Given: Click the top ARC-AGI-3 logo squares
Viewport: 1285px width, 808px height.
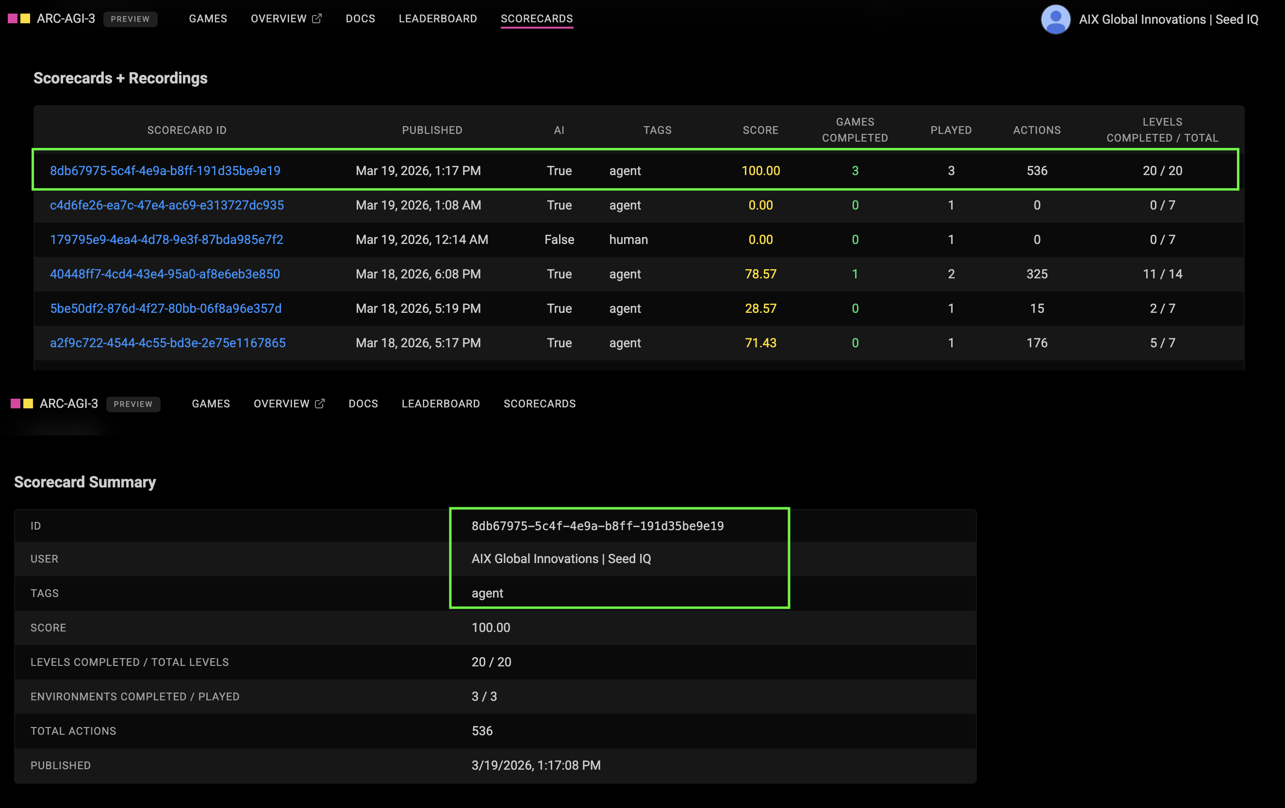Looking at the screenshot, I should [19, 18].
